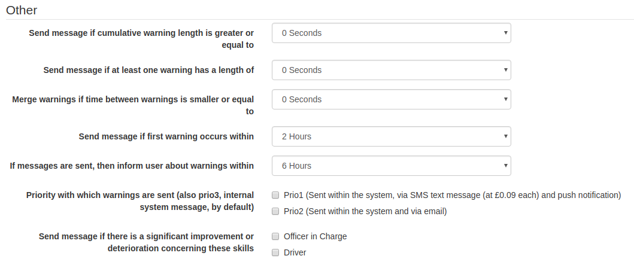Click the 'Other' section heading
Screen dimensions: 634x271
22,10
